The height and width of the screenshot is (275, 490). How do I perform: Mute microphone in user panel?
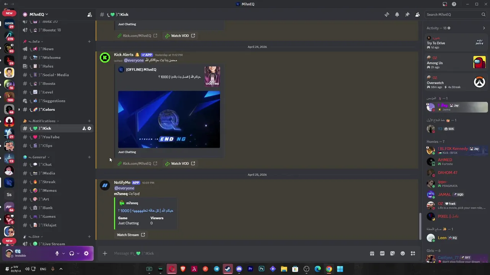57,253
